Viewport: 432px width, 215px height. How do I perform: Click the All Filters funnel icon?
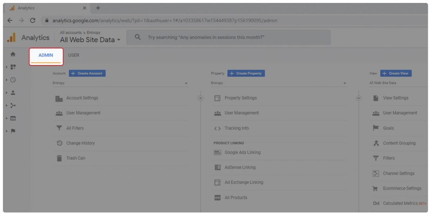[59, 128]
